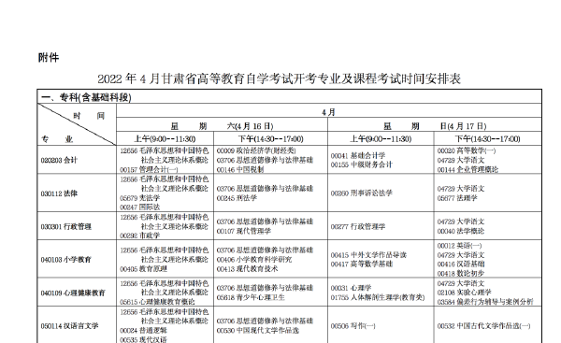561x343 pixels.
Task: Click course '00535 现代汉语'
Action: 143,339
